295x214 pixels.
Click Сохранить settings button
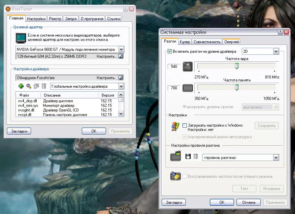coord(267,126)
